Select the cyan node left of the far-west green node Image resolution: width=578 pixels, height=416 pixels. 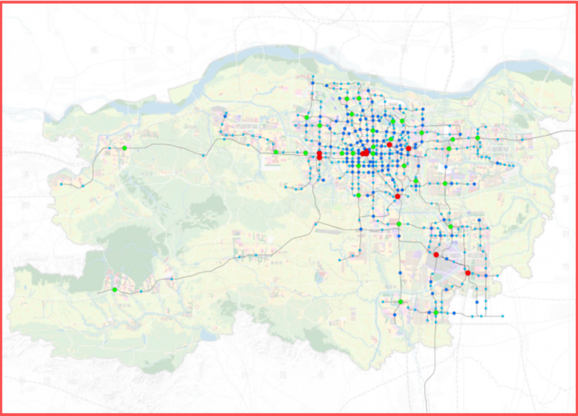110,148
